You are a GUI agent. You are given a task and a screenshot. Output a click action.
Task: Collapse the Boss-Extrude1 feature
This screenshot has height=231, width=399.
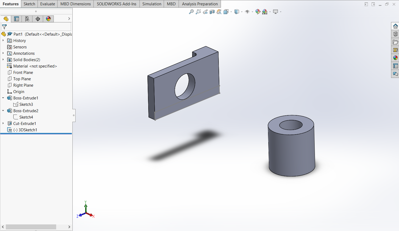tap(3, 98)
